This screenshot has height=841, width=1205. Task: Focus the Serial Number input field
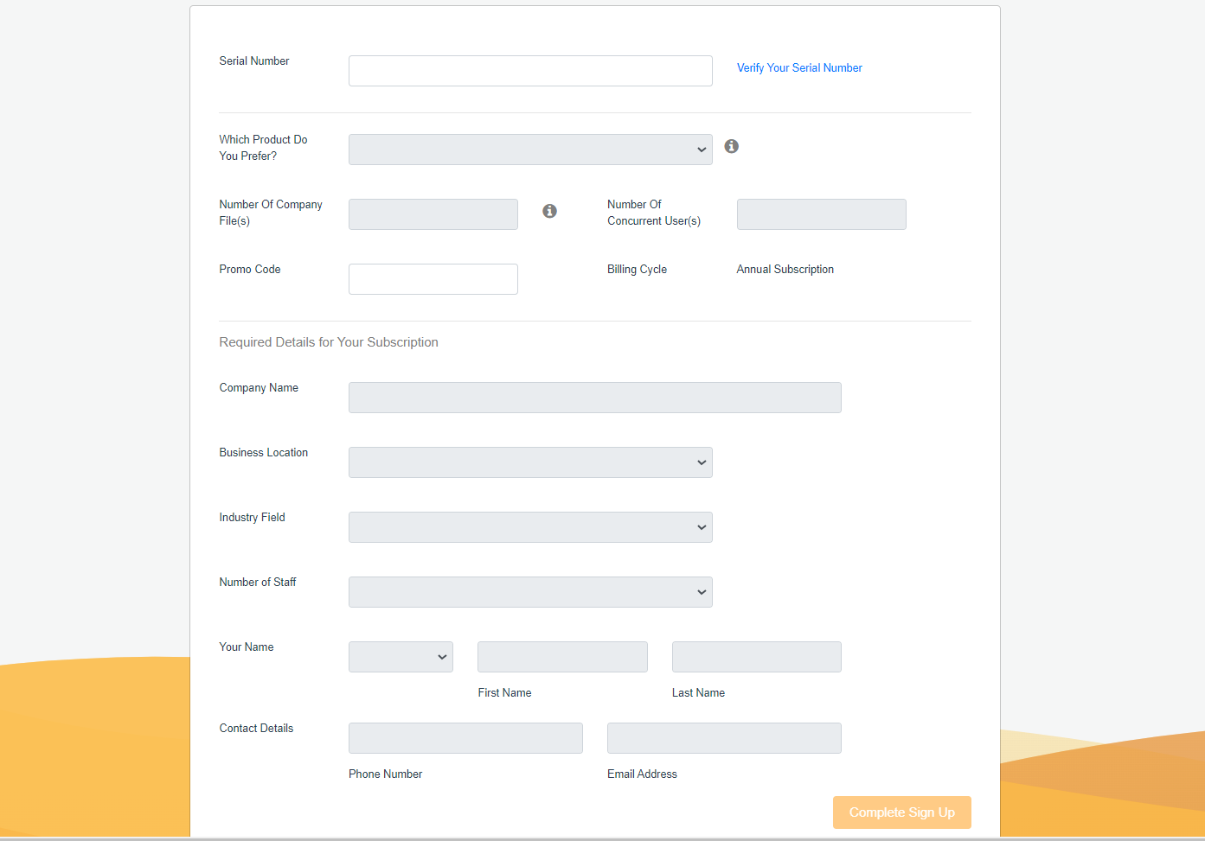pyautogui.click(x=529, y=71)
